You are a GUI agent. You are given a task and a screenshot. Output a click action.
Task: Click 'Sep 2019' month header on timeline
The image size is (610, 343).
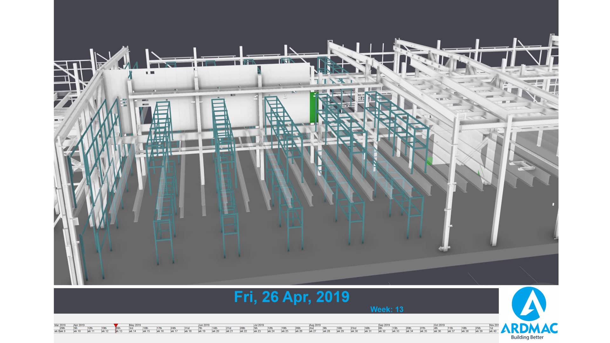tap(384, 325)
